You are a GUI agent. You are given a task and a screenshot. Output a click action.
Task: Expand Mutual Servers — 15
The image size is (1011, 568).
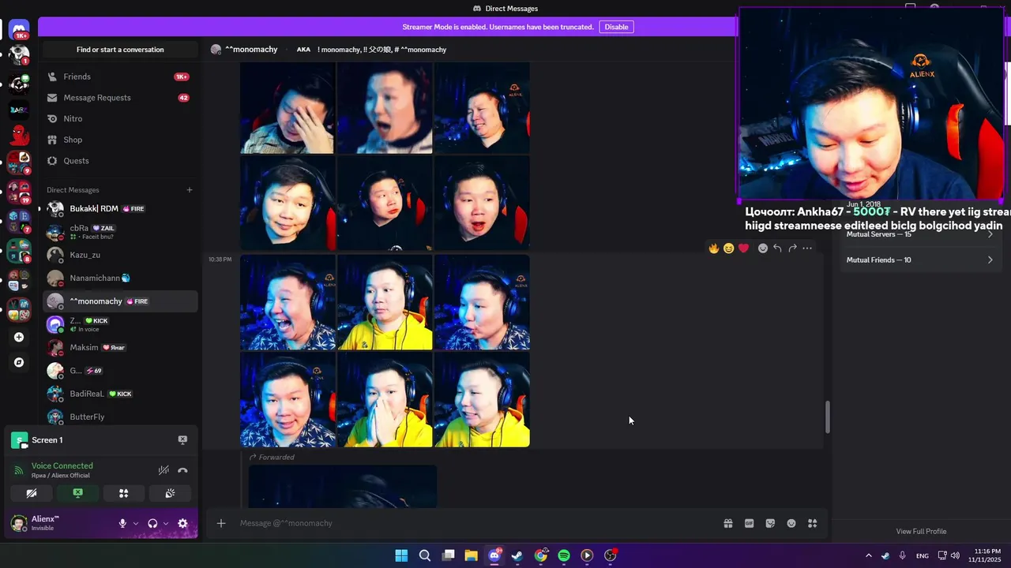point(920,234)
